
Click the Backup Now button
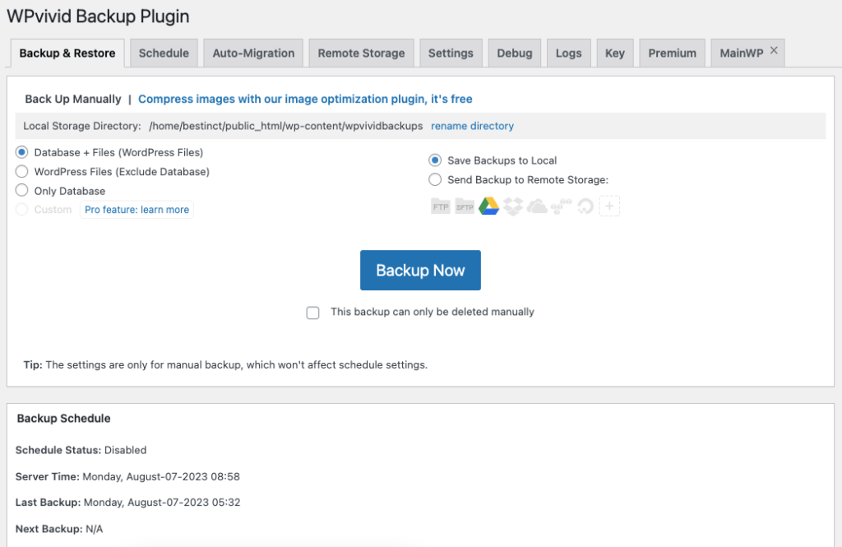coord(420,270)
